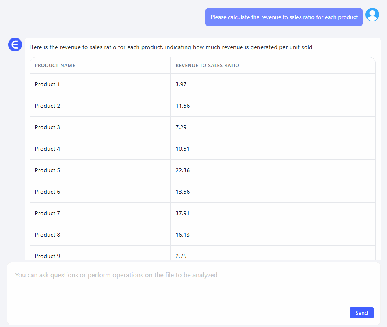Select the Product 3 row name
The height and width of the screenshot is (327, 387).
click(x=48, y=127)
